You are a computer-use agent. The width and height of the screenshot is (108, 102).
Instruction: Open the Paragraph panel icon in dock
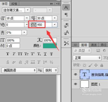(66, 15)
